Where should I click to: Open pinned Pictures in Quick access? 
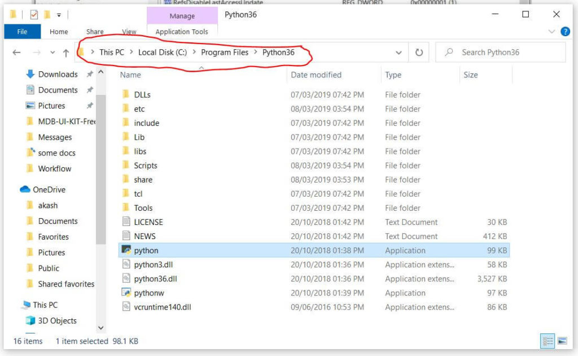pos(51,106)
